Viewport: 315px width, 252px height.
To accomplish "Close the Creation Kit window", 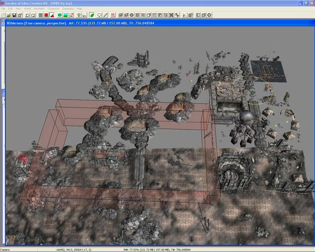I will point(312,3).
